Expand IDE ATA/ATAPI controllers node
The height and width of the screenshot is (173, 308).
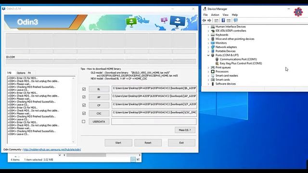pos(208,31)
